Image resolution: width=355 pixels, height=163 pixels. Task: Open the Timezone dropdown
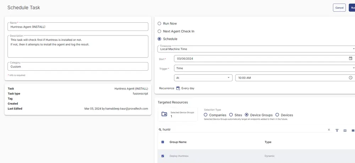coord(256,49)
